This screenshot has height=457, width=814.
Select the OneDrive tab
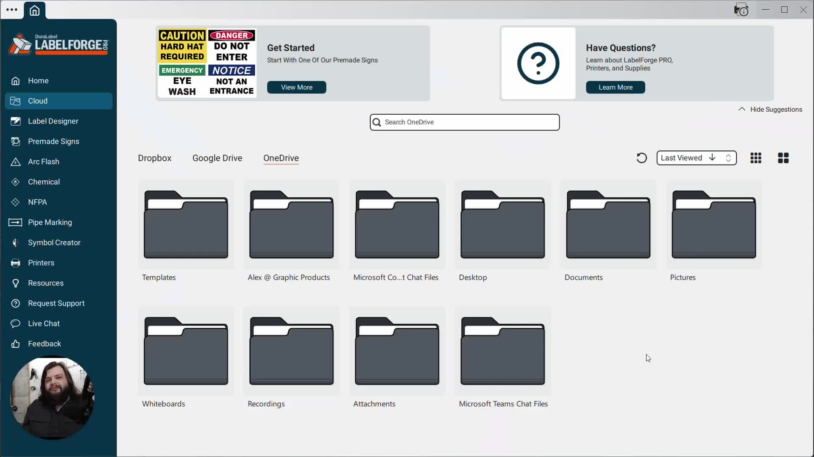coord(281,158)
